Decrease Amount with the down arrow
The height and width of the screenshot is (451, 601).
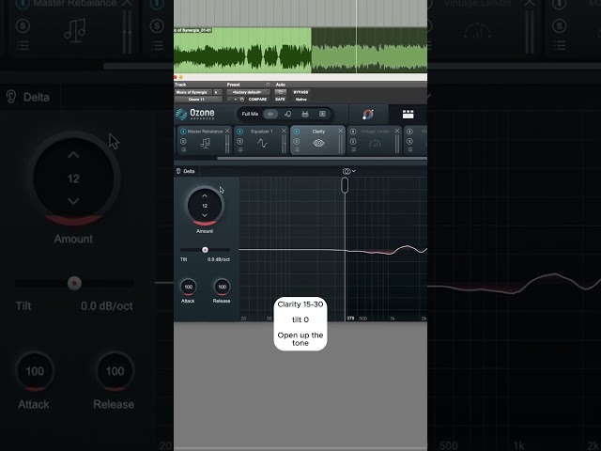(205, 215)
